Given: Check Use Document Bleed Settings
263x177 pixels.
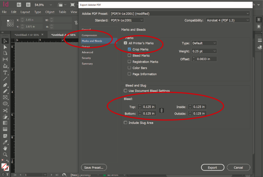Looking at the screenshot, I should click(125, 91).
